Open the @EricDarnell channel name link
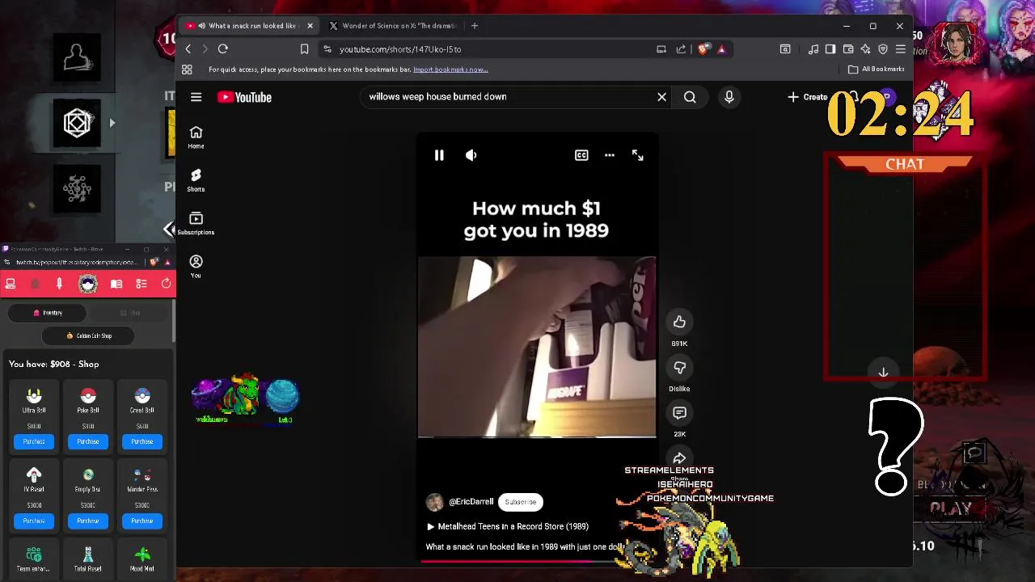 click(x=471, y=502)
